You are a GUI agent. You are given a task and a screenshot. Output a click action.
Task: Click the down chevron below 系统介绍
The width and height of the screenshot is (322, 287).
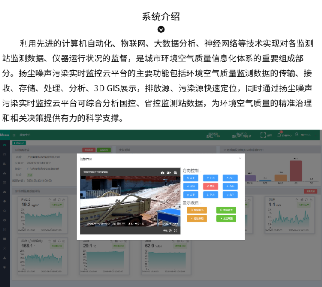point(161,29)
